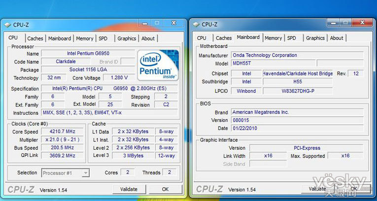Open About tab in left CPU-Z window
The height and width of the screenshot is (201, 377).
[x=148, y=38]
